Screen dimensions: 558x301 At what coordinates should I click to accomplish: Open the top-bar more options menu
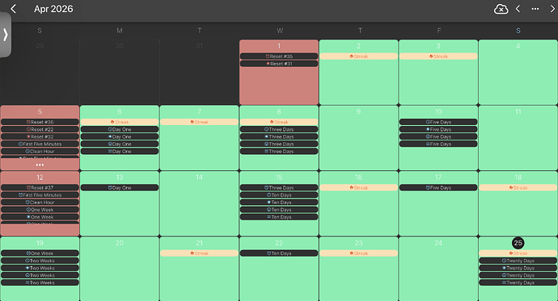point(535,9)
